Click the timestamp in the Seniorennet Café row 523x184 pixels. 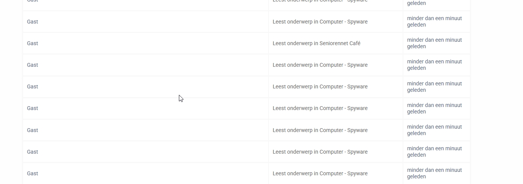434,43
